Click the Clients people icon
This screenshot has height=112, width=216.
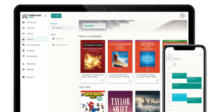24,34
